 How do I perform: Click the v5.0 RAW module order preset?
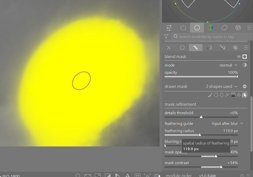[207, 175]
